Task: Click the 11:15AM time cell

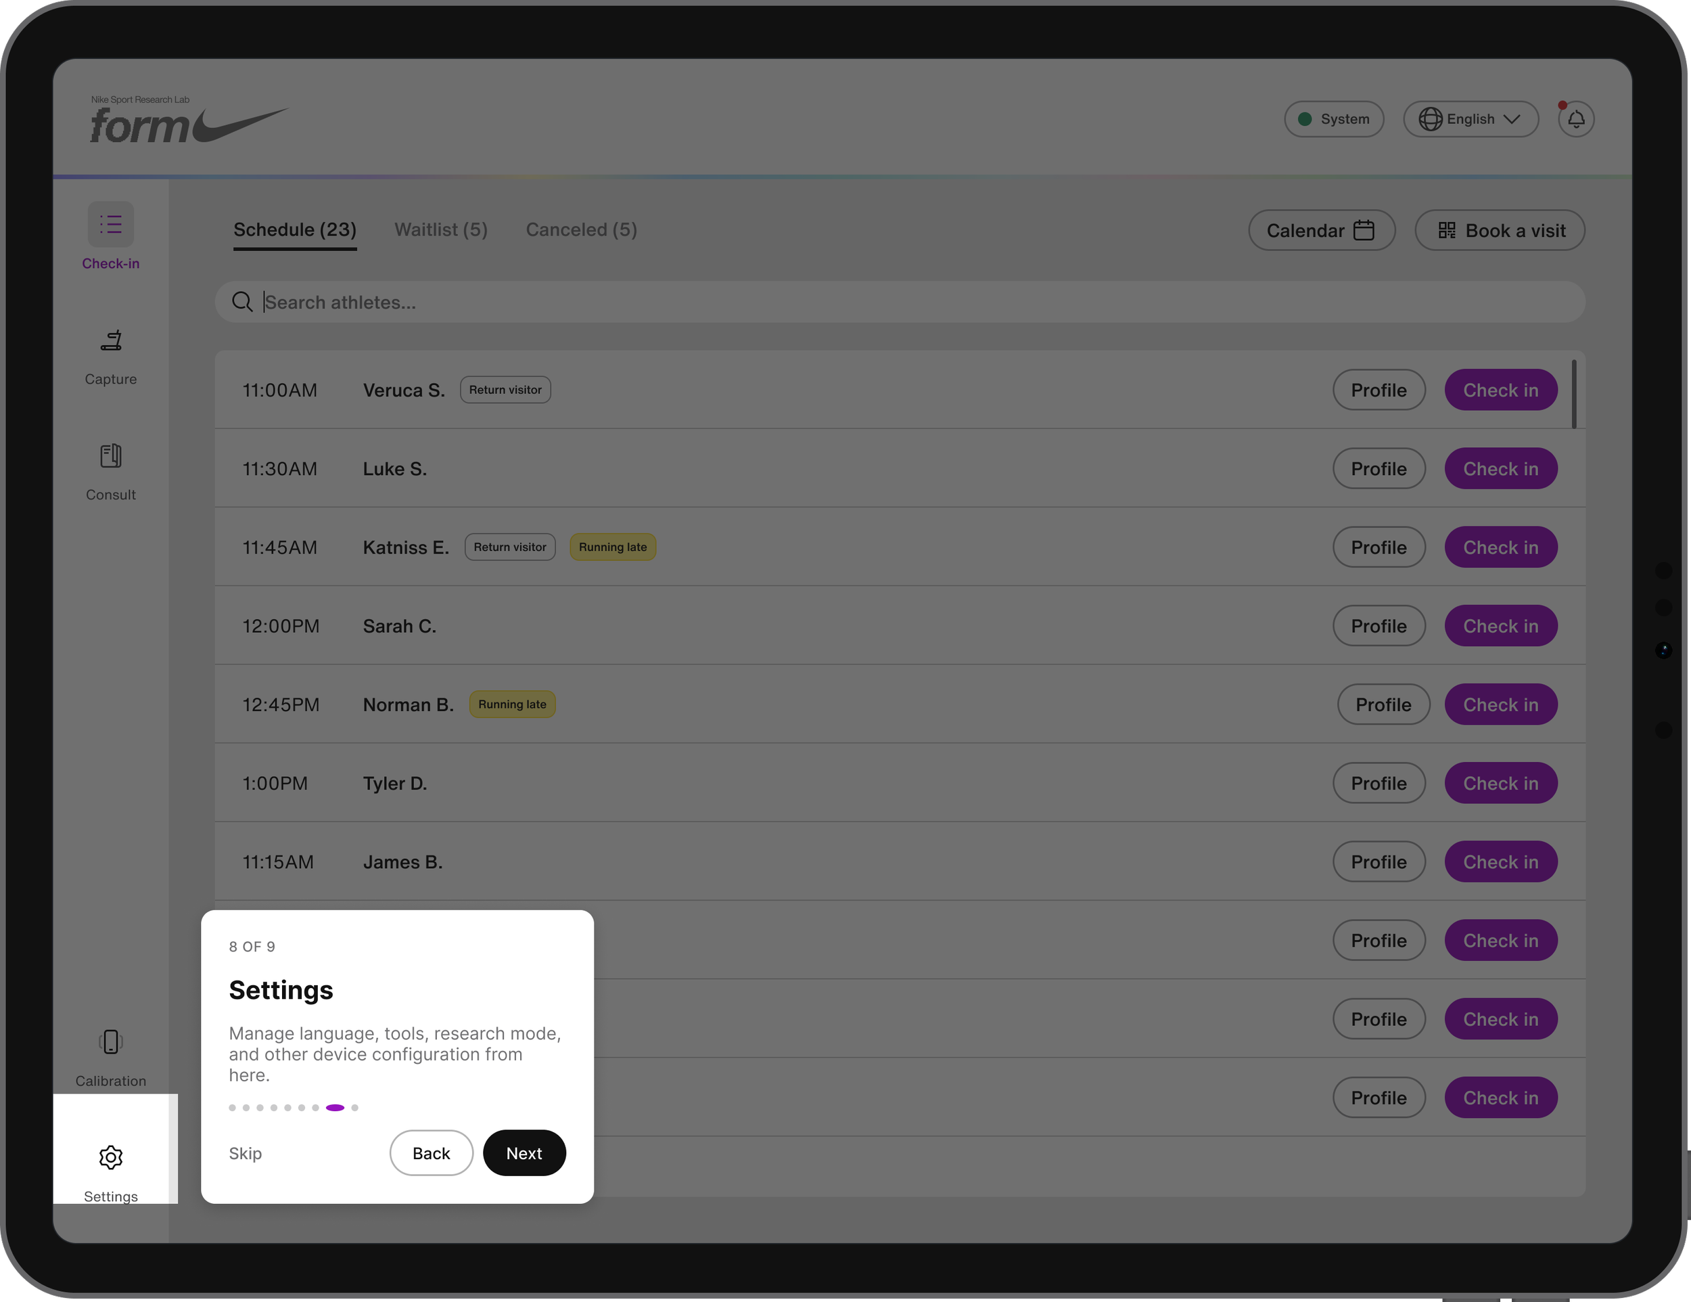Action: [x=278, y=862]
